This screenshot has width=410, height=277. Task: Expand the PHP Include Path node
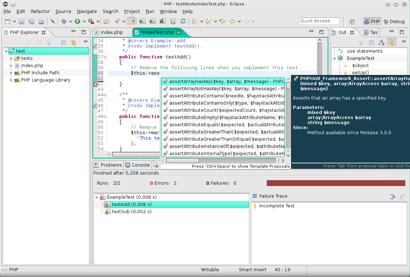(11, 73)
